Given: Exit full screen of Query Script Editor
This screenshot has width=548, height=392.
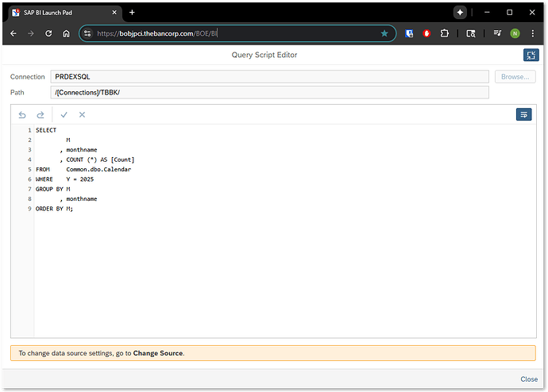Looking at the screenshot, I should 531,55.
